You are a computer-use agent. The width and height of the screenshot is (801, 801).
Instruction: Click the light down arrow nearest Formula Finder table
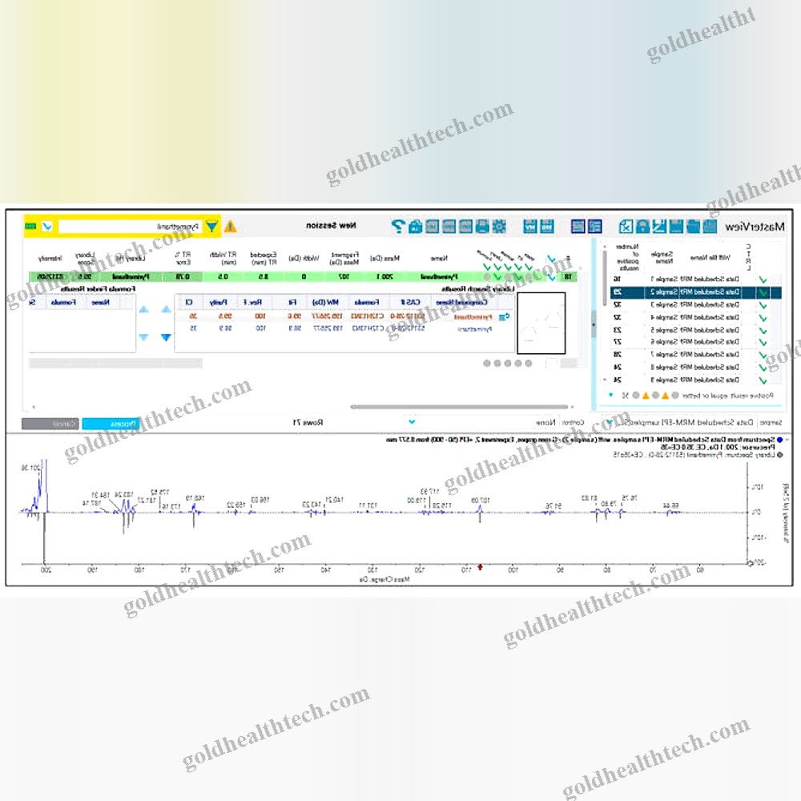[x=143, y=337]
